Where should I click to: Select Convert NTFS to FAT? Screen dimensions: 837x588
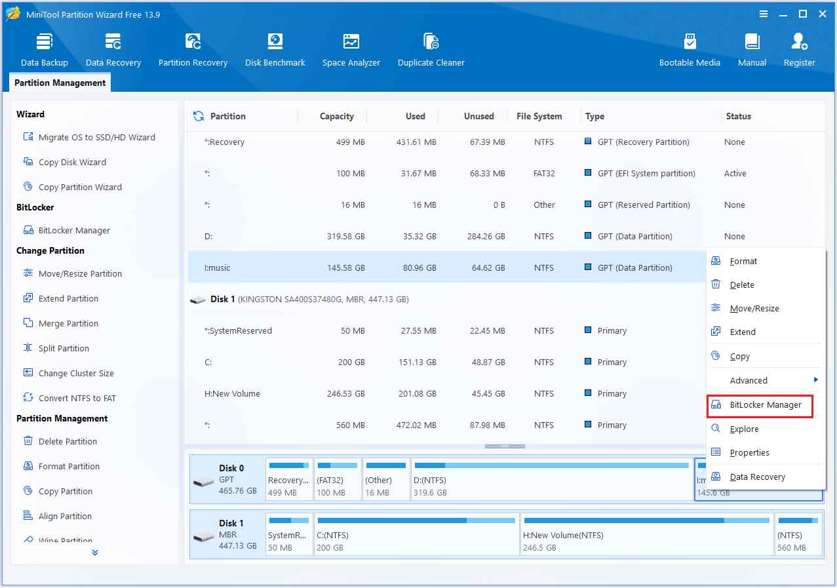[69, 398]
